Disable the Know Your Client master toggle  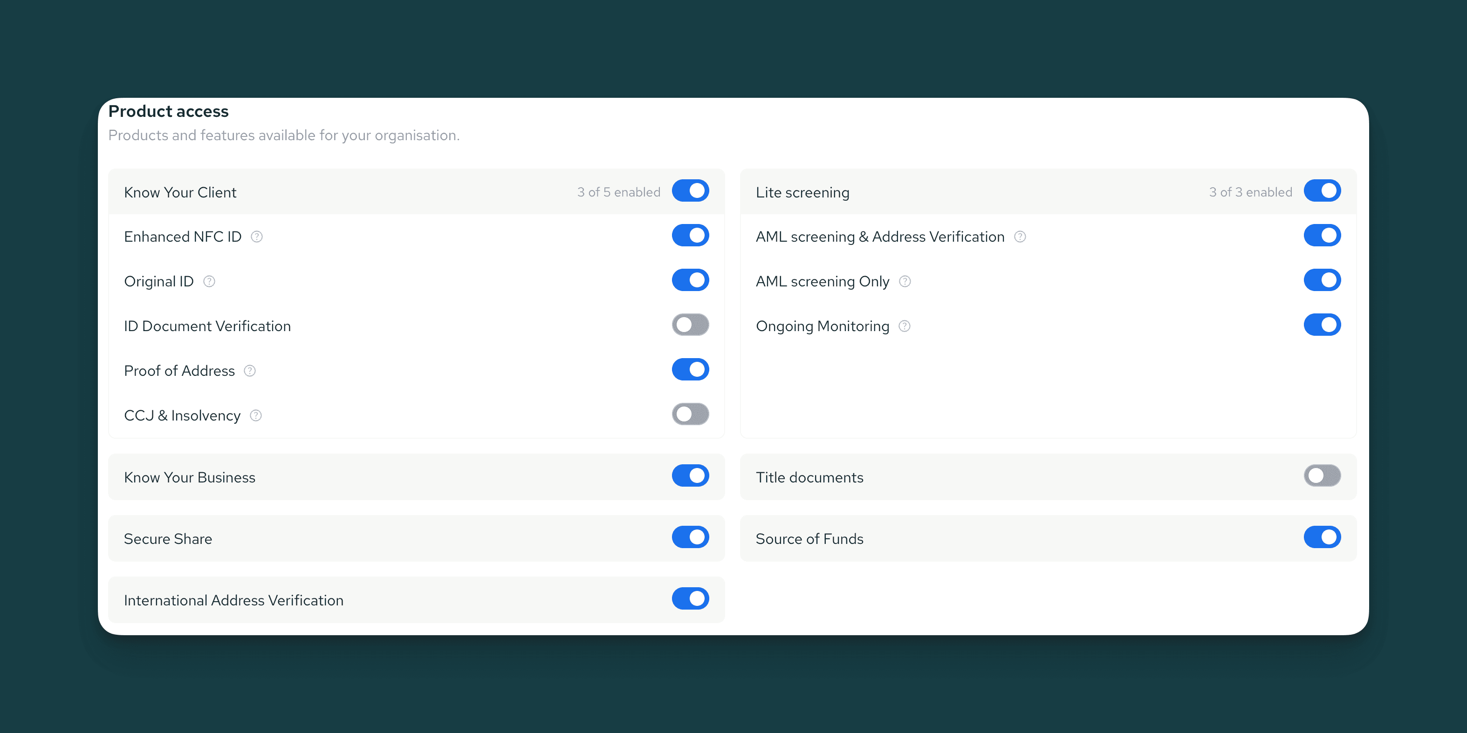(x=690, y=191)
